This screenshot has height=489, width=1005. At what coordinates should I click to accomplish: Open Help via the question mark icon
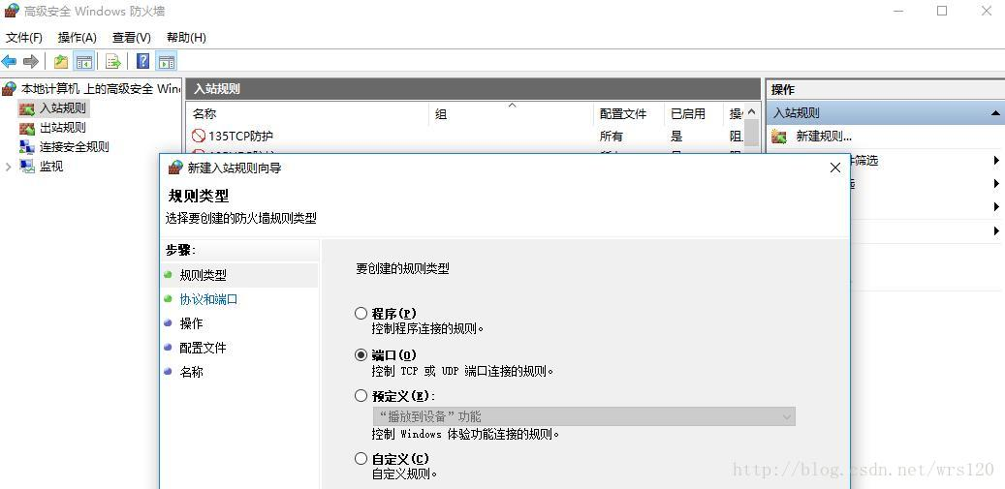143,61
